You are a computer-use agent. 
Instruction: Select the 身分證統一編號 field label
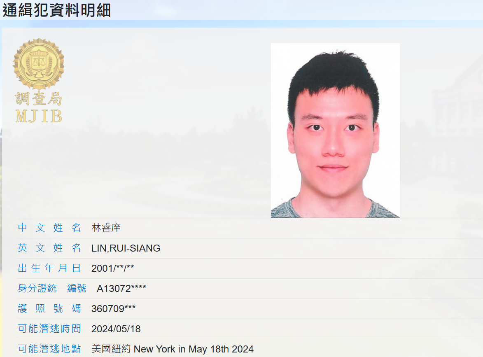click(52, 288)
